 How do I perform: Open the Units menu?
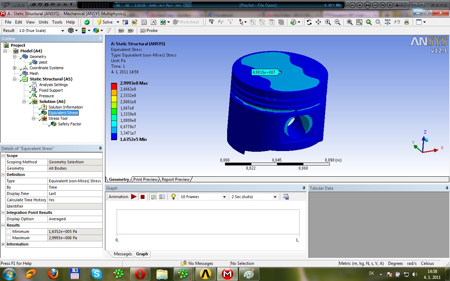click(x=43, y=22)
